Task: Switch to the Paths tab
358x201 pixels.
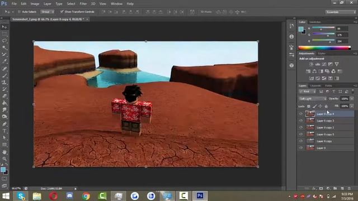Action: [x=328, y=85]
